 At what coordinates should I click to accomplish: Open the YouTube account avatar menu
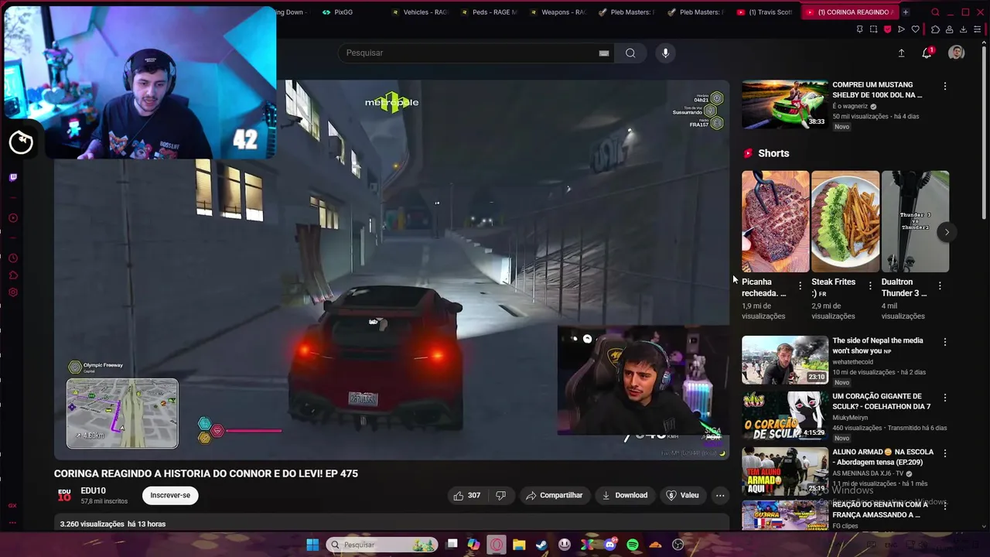pyautogui.click(x=957, y=53)
